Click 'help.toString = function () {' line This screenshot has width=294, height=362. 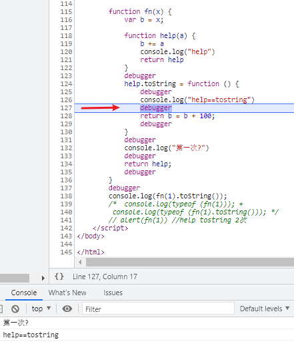(x=182, y=83)
